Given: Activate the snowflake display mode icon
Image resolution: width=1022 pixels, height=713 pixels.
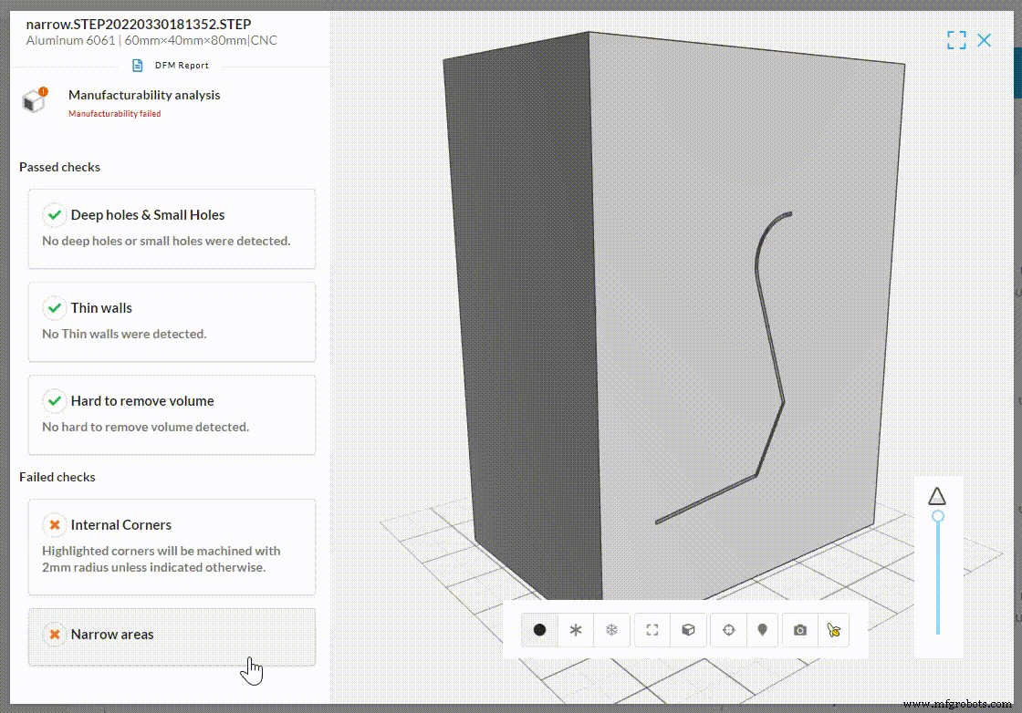Looking at the screenshot, I should (x=611, y=629).
